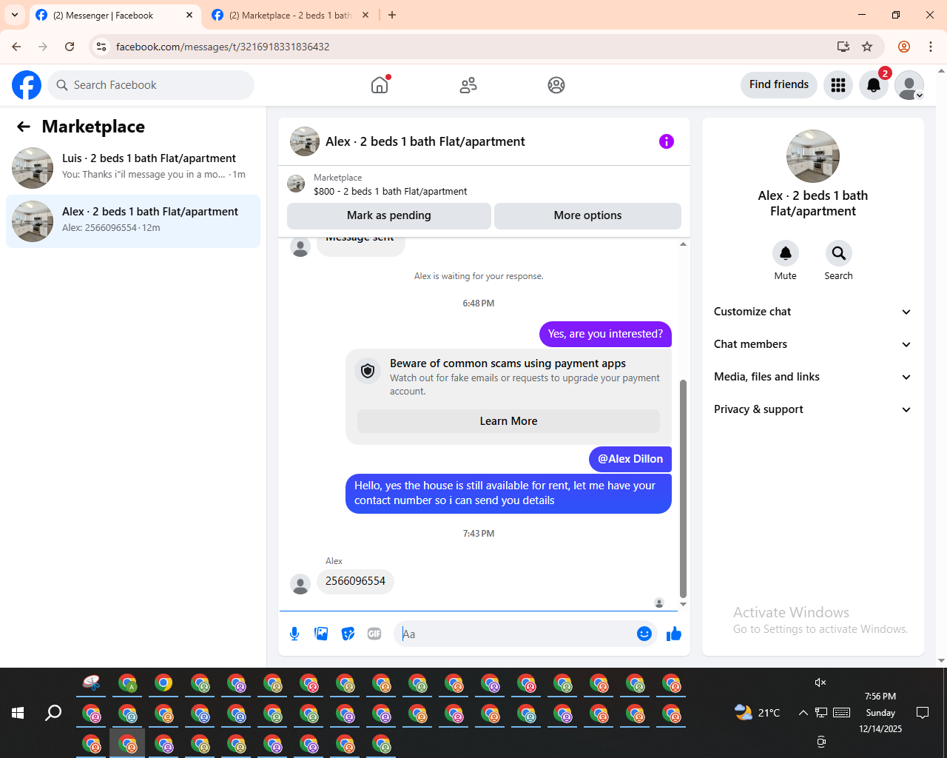
Task: Open the notifications bell with badge
Action: (x=874, y=85)
